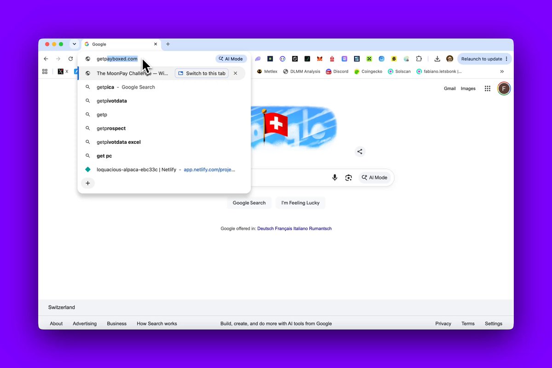Open Settings in the page footer
Screen dimensions: 552x368
point(494,323)
